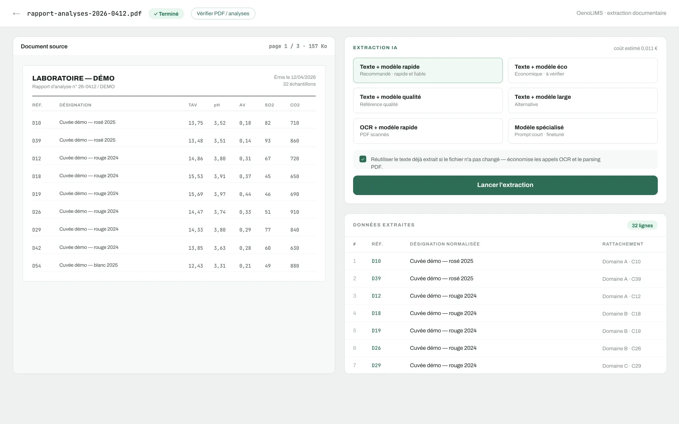
Task: Choose the Texte + modèle qualité option
Action: [x=428, y=100]
